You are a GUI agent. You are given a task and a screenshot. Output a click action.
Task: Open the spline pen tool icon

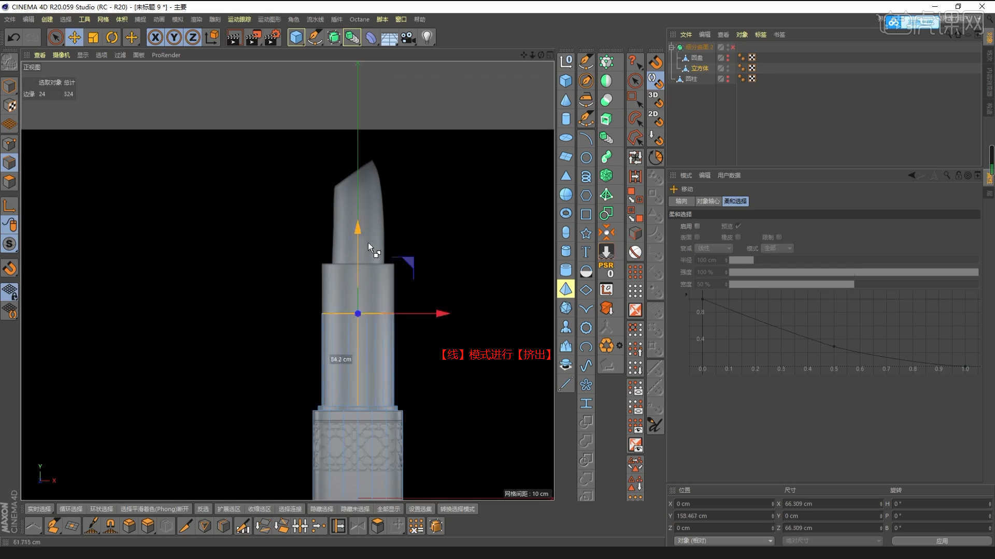coord(315,37)
